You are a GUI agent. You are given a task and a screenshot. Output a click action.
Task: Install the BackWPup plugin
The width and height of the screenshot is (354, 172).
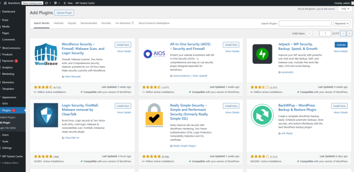pos(339,106)
